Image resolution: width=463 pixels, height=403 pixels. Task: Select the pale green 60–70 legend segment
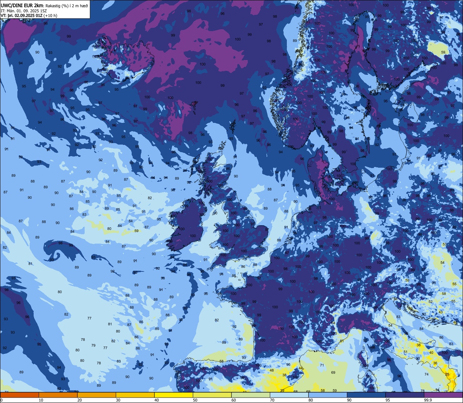pos(251,395)
